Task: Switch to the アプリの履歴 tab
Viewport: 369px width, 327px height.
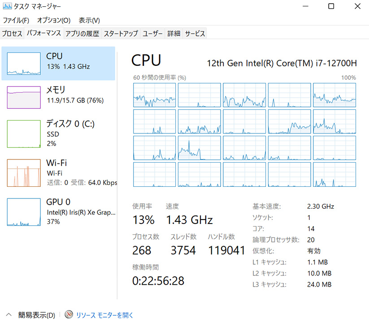Action: [x=82, y=34]
